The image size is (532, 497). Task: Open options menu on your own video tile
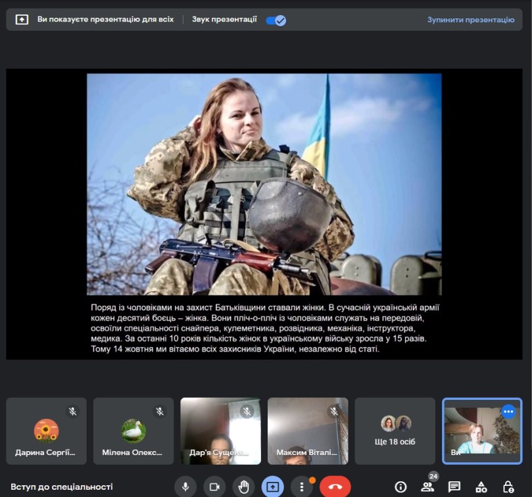pos(508,412)
